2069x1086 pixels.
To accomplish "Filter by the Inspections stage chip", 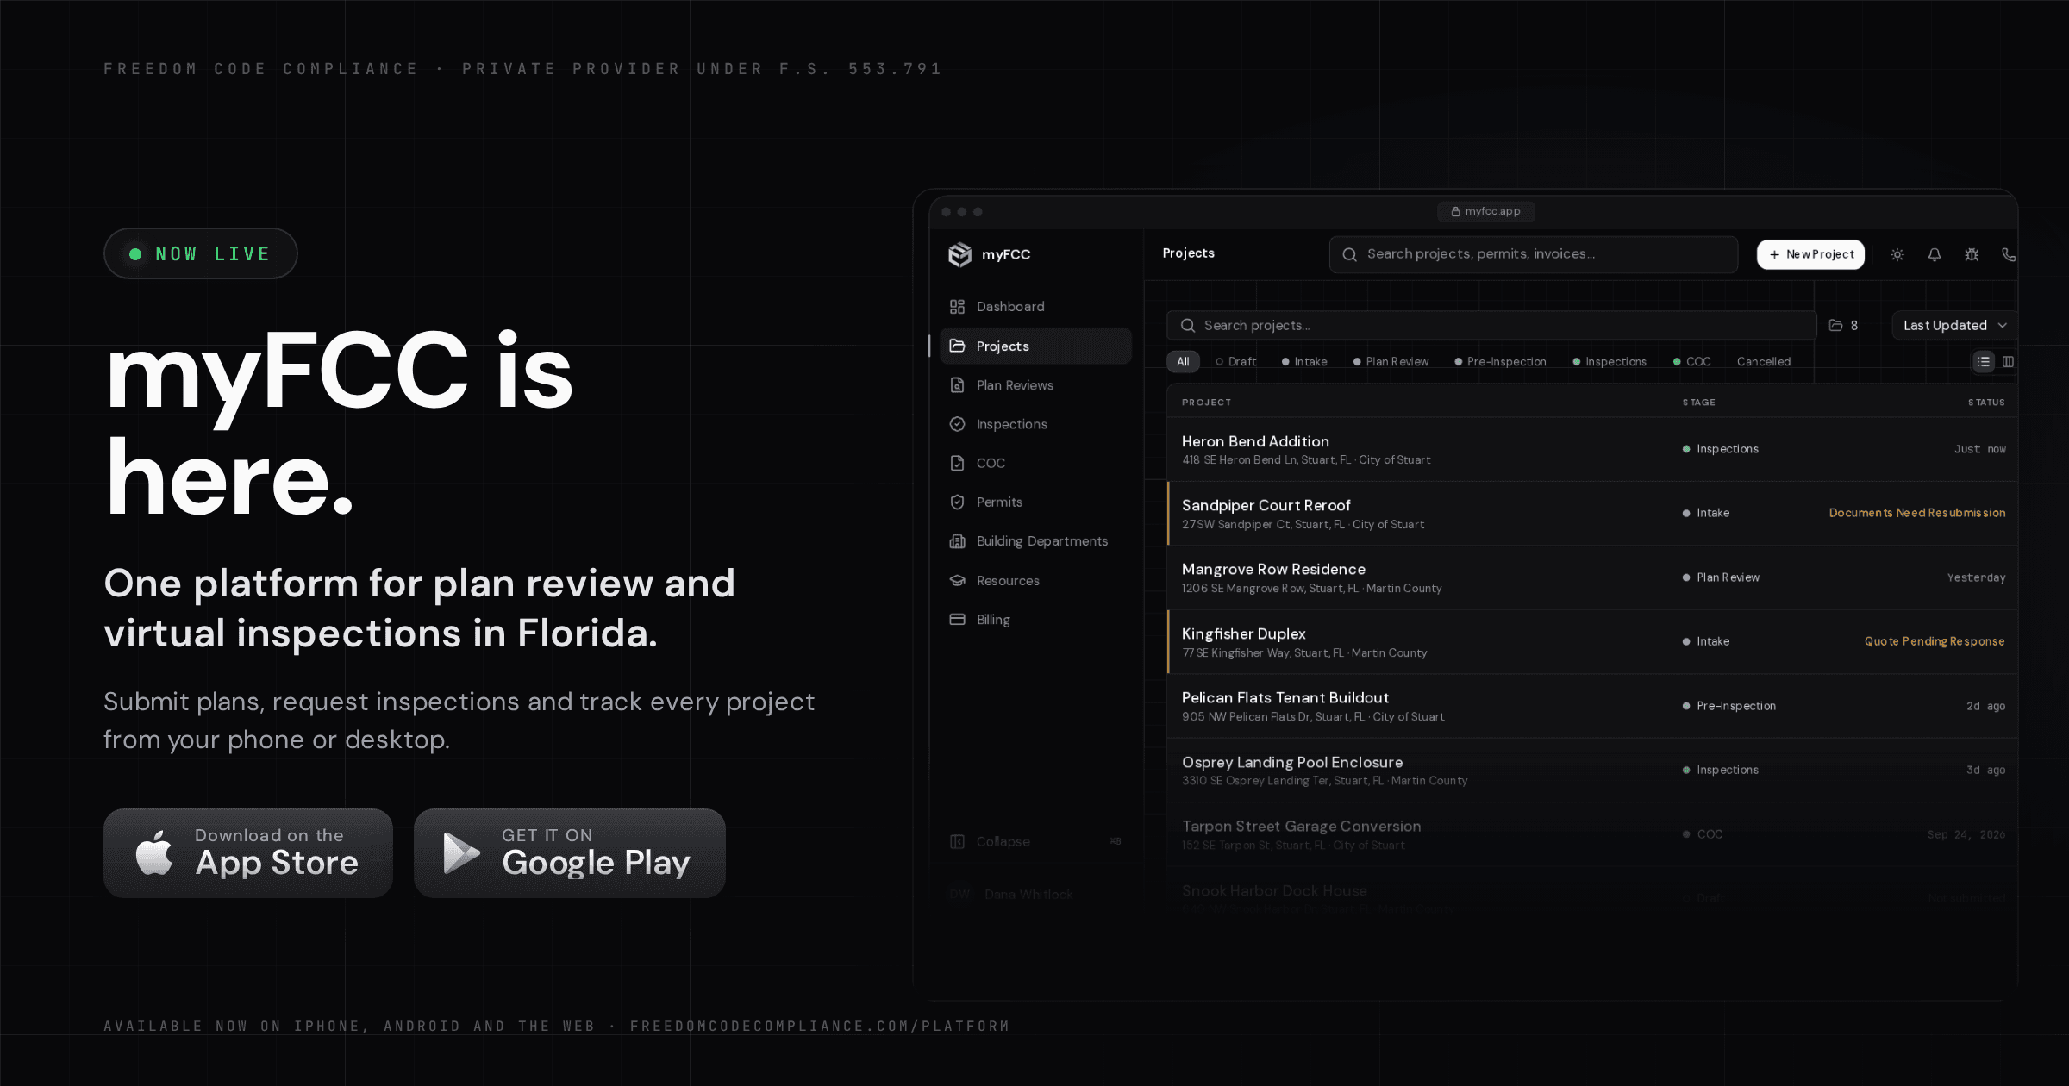I will [x=1610, y=361].
